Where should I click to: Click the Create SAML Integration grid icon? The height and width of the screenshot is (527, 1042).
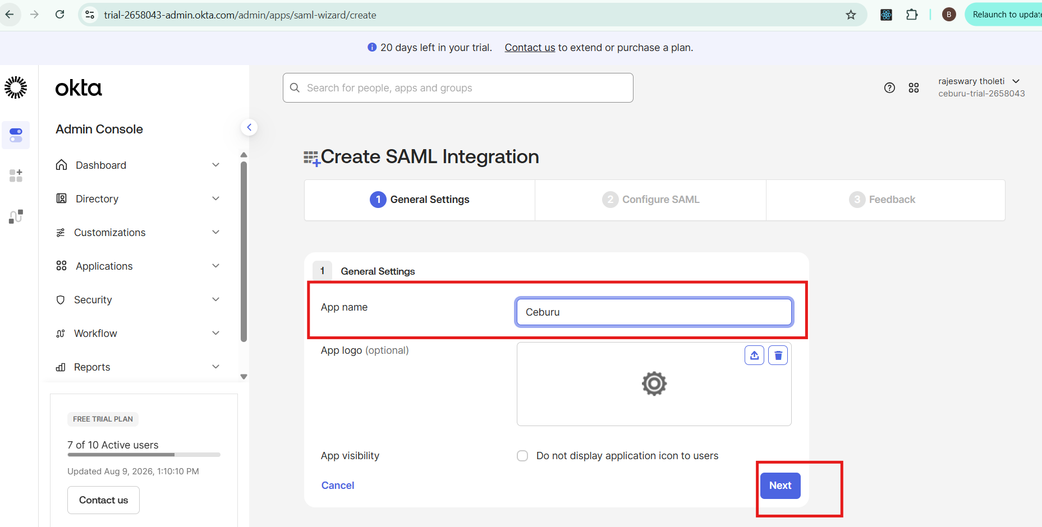pyautogui.click(x=312, y=159)
